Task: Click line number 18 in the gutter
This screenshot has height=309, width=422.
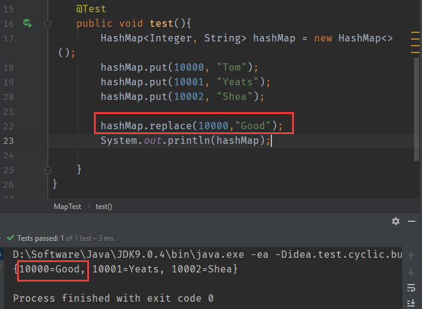Action: tap(9, 68)
